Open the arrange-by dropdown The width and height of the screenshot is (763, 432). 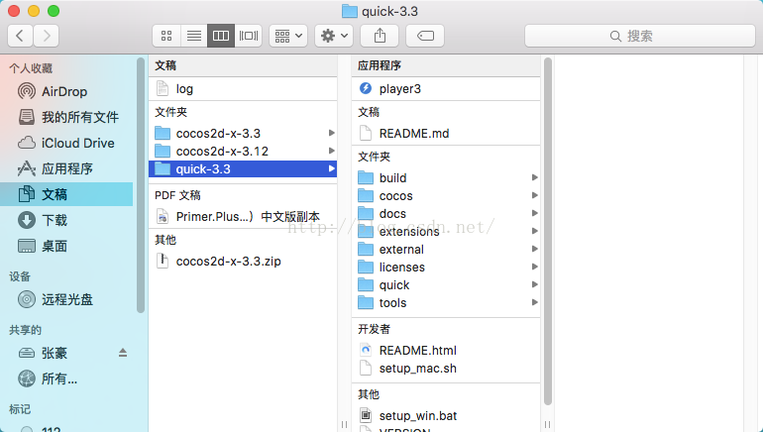tap(288, 36)
